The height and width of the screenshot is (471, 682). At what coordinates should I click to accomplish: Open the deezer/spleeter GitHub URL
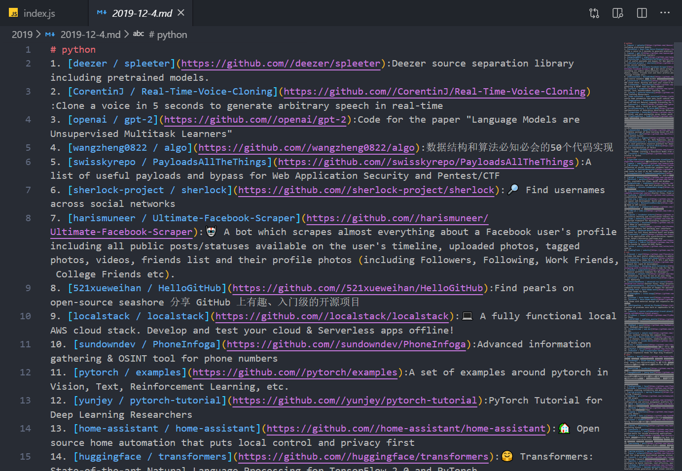(x=281, y=64)
